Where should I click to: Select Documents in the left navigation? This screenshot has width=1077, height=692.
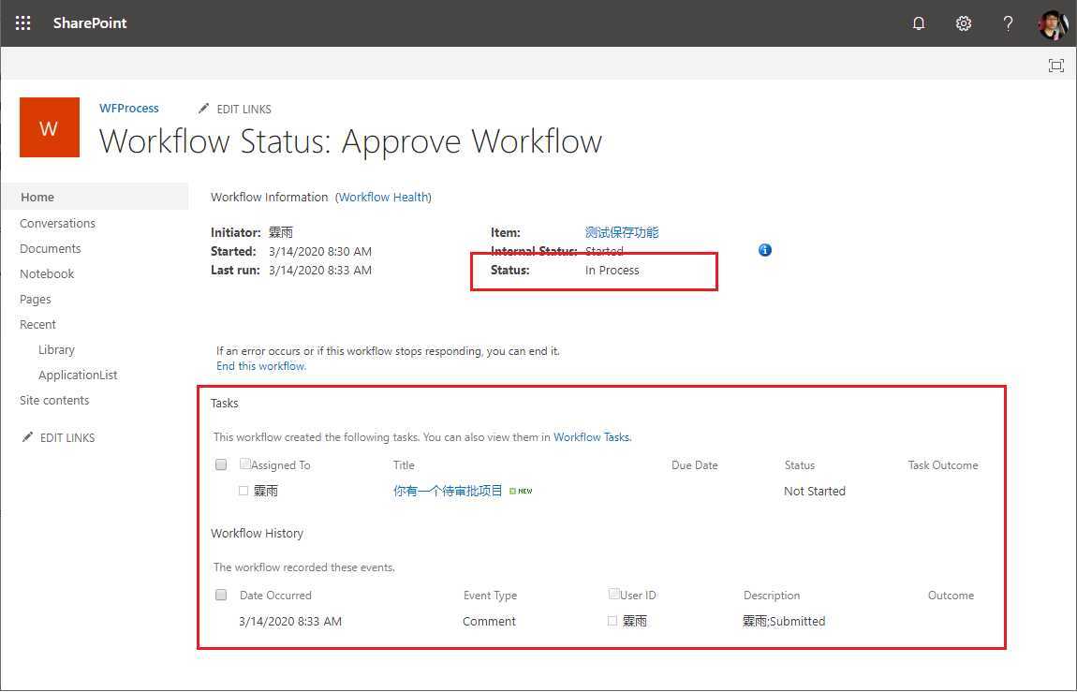pos(51,248)
